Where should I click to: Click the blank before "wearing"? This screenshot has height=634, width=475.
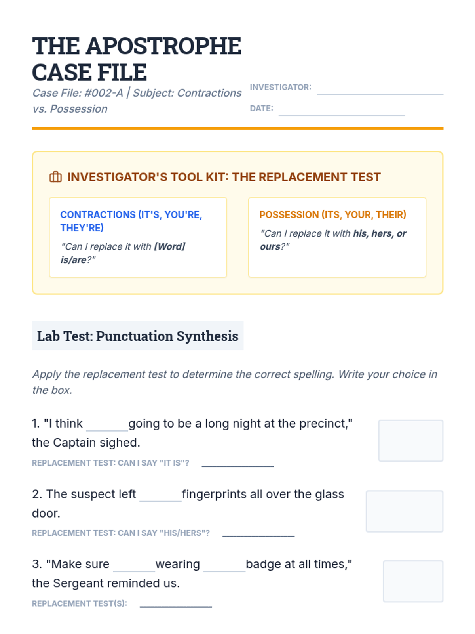pyautogui.click(x=134, y=565)
